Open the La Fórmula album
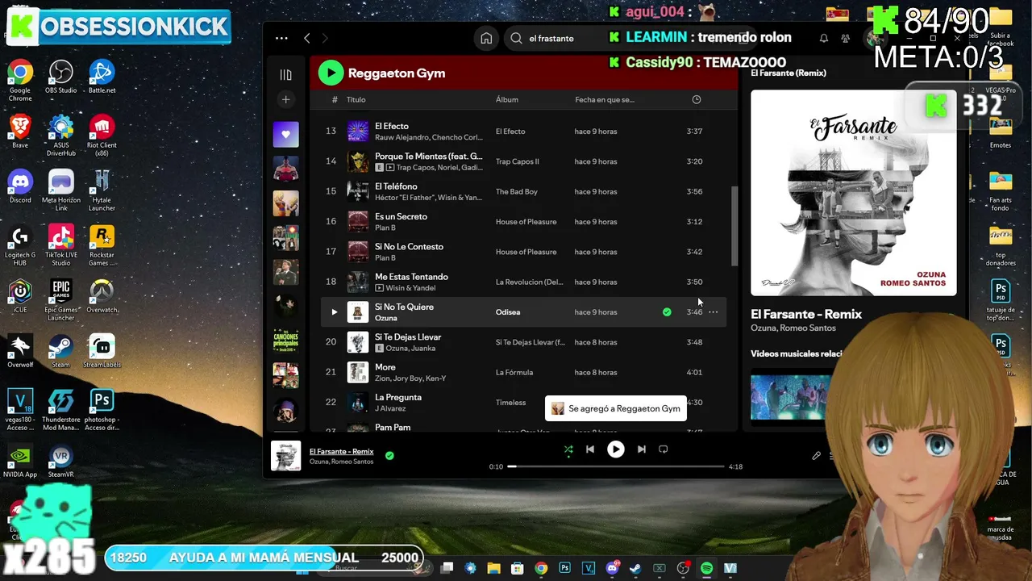This screenshot has width=1032, height=581. 514,372
